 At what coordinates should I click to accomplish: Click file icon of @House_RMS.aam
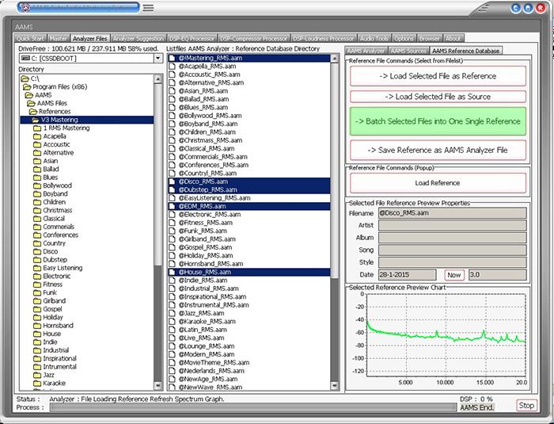[172, 272]
